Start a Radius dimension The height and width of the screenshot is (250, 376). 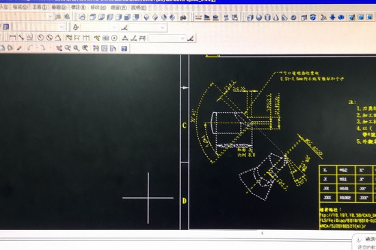click(40, 38)
